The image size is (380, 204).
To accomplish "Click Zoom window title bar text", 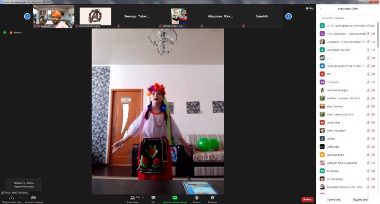I will pos(27,2).
